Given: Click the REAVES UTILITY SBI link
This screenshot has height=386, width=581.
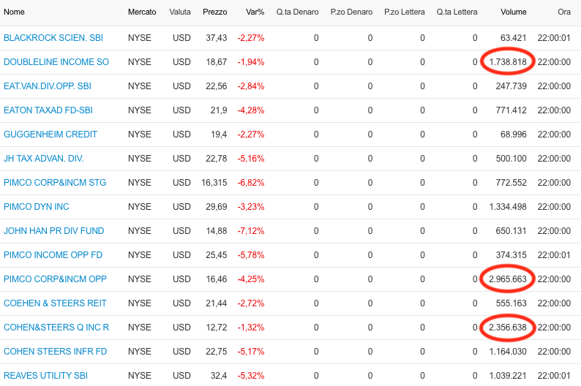Looking at the screenshot, I should click(45, 375).
